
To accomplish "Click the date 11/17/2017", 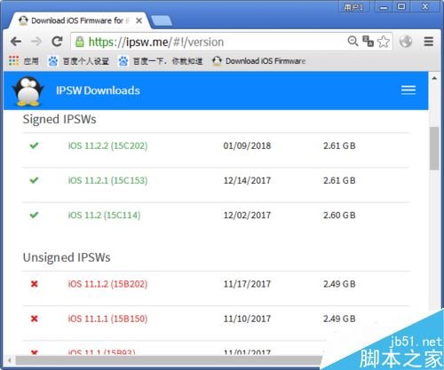I will 247,284.
